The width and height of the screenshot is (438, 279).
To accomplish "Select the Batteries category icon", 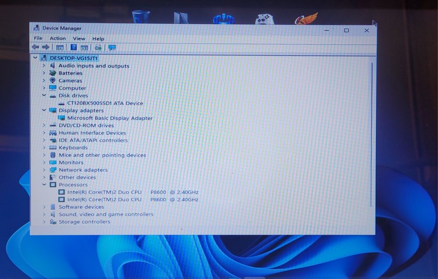I will point(53,73).
